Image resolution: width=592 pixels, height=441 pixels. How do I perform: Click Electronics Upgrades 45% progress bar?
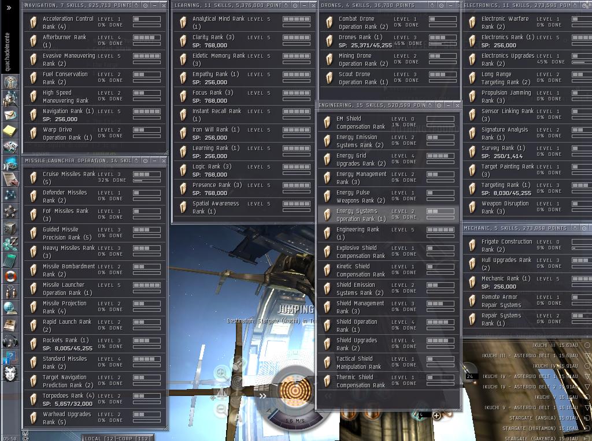(x=582, y=62)
